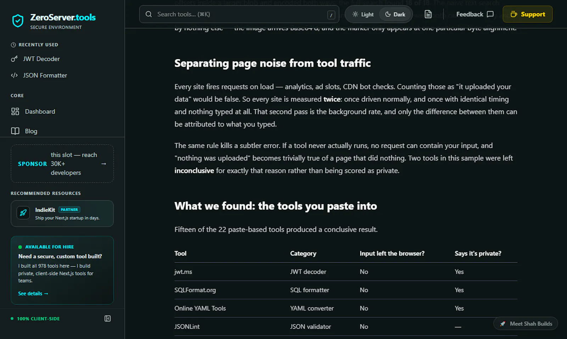The image size is (567, 339).
Task: Click the Support coffee button
Action: [x=528, y=14]
